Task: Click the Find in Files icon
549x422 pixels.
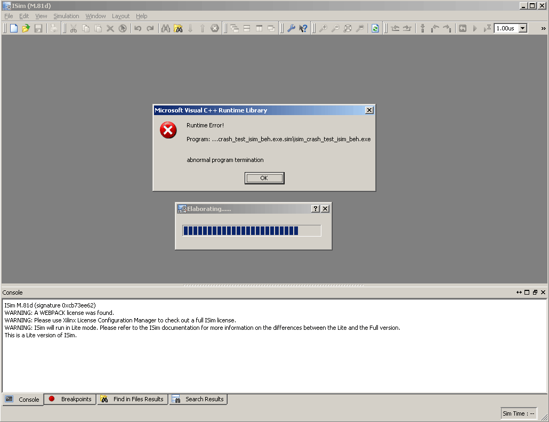Action: pyautogui.click(x=178, y=28)
